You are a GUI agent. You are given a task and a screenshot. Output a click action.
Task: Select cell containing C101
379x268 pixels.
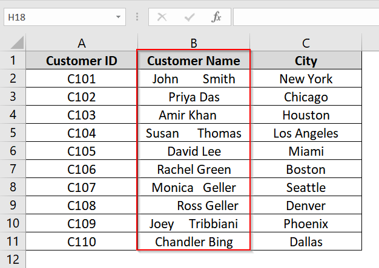[82, 78]
